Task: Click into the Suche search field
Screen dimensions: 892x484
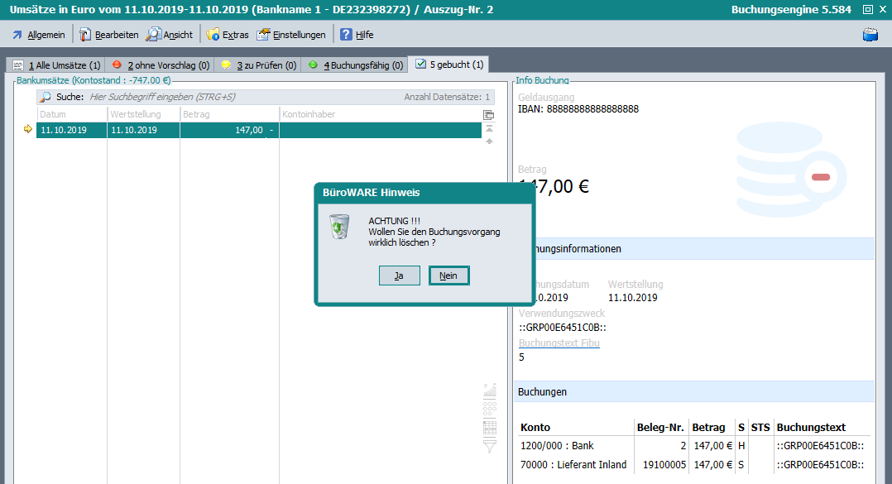Action: 240,97
